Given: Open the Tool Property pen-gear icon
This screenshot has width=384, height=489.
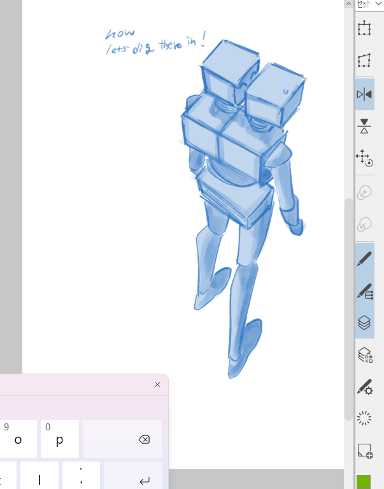Looking at the screenshot, I should coord(365,387).
